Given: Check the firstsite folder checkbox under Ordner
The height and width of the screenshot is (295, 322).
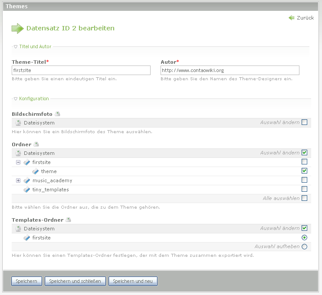Looking at the screenshot, I should [x=304, y=162].
